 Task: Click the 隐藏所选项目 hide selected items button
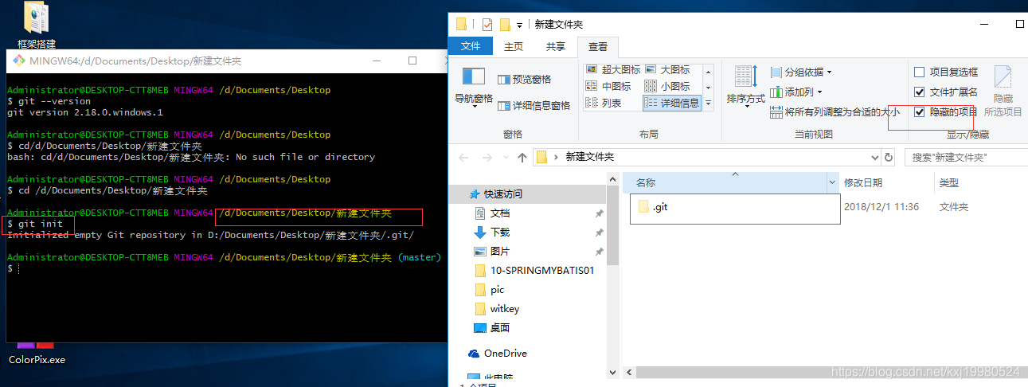[x=1003, y=92]
